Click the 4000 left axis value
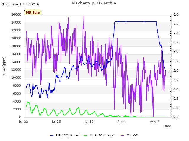The width and height of the screenshot is (189, 141). [x=17, y=101]
